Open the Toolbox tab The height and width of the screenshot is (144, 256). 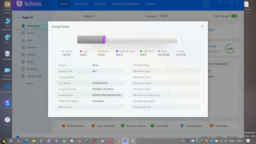click(x=150, y=4)
